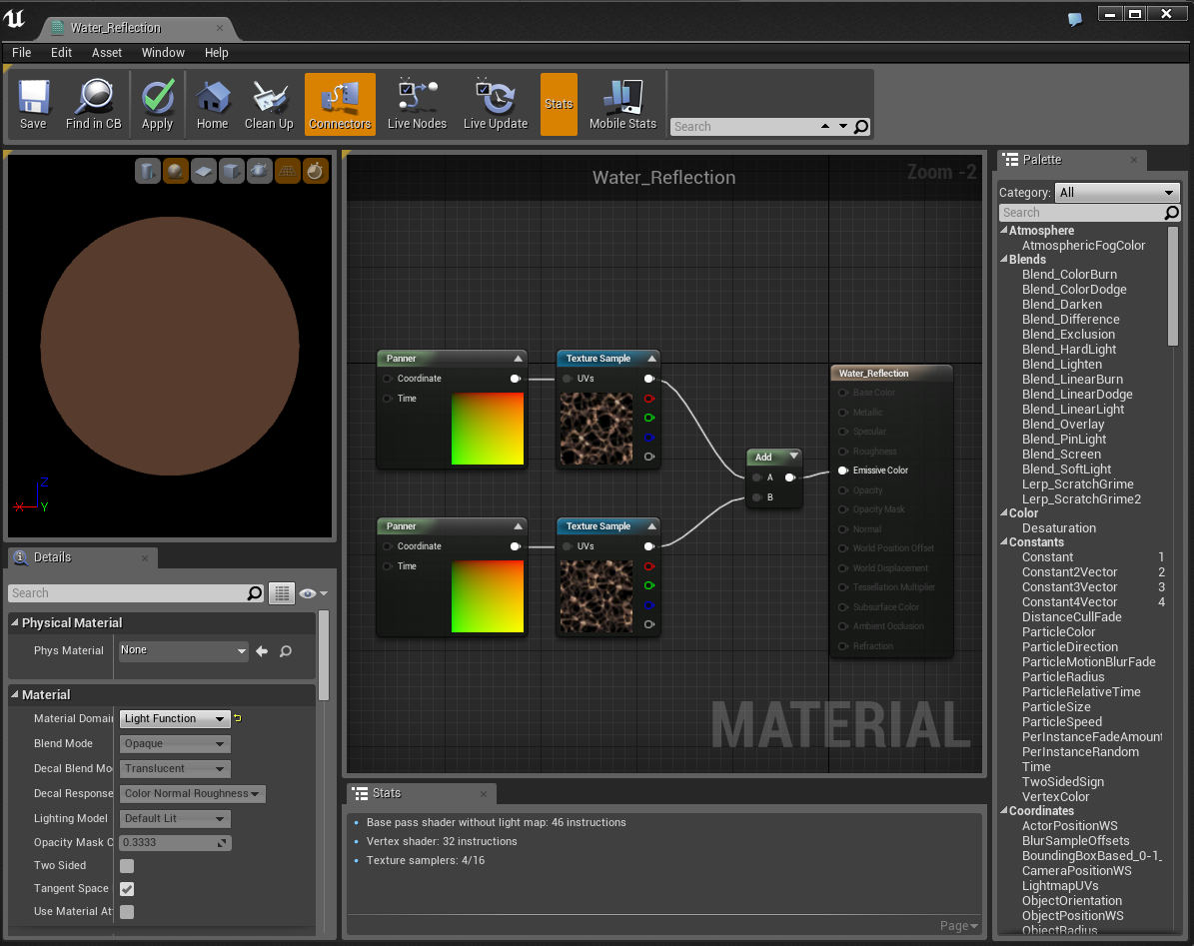
Task: Click the Details search magnifier icon
Action: [255, 592]
